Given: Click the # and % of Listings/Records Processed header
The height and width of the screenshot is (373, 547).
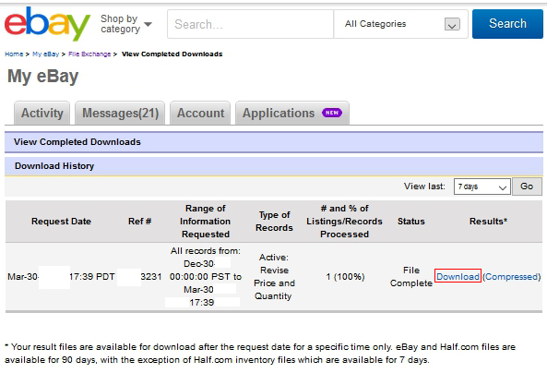Looking at the screenshot, I should click(344, 222).
